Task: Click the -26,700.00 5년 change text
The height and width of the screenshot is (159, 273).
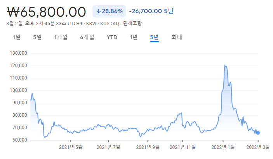Action: click(x=151, y=11)
